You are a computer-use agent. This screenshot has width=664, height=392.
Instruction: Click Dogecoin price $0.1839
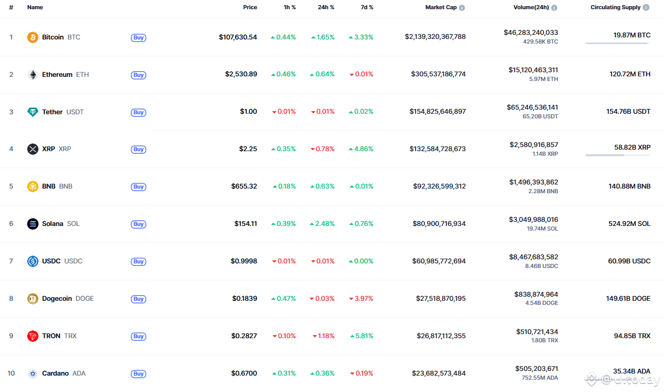(244, 299)
